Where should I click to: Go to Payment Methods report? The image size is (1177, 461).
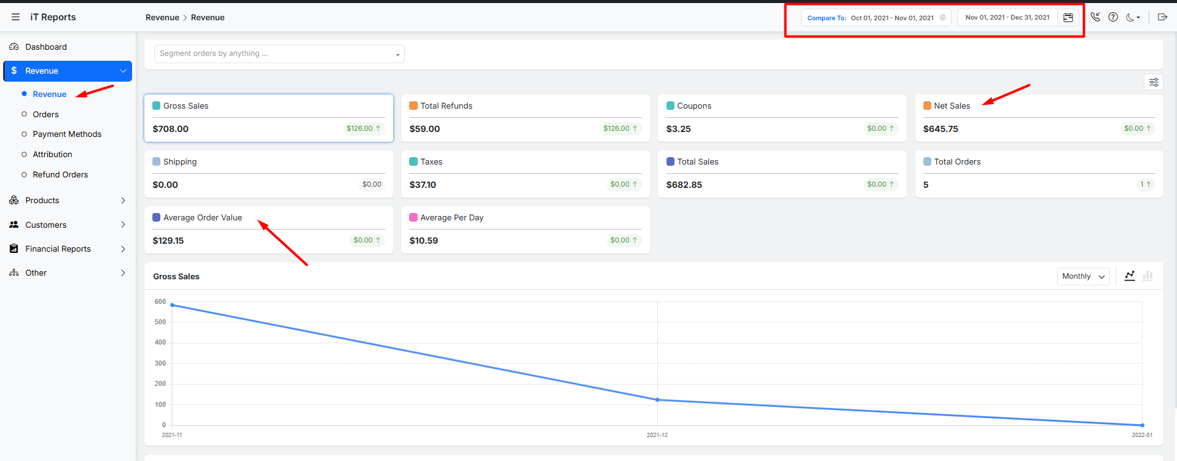(67, 134)
